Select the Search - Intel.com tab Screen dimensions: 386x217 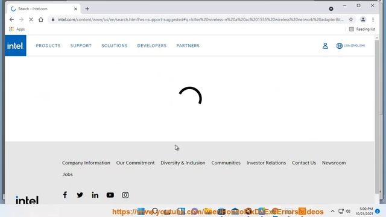point(43,9)
